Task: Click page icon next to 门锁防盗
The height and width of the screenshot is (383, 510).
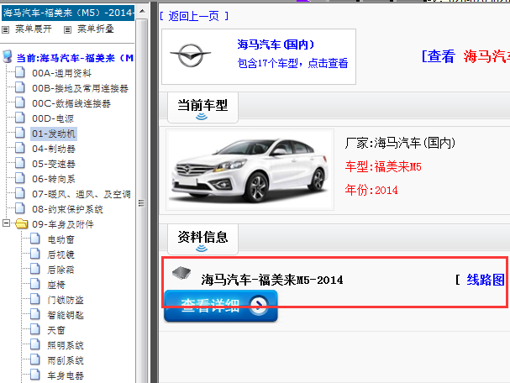Action: click(x=35, y=299)
